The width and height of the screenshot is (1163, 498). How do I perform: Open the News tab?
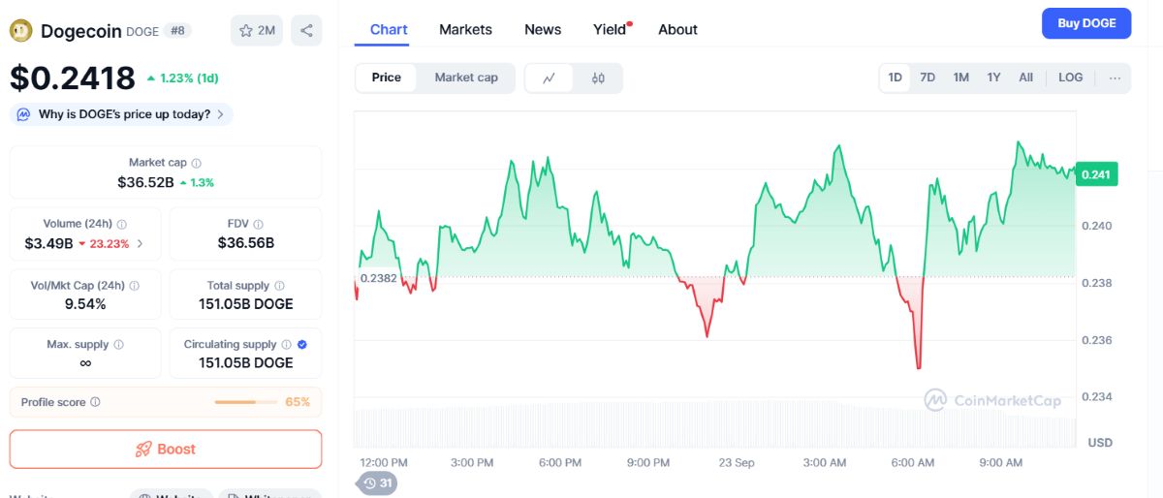click(543, 29)
